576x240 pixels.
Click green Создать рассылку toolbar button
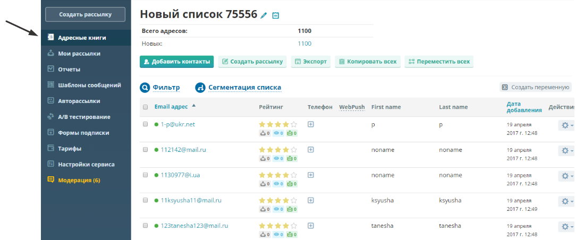(252, 61)
